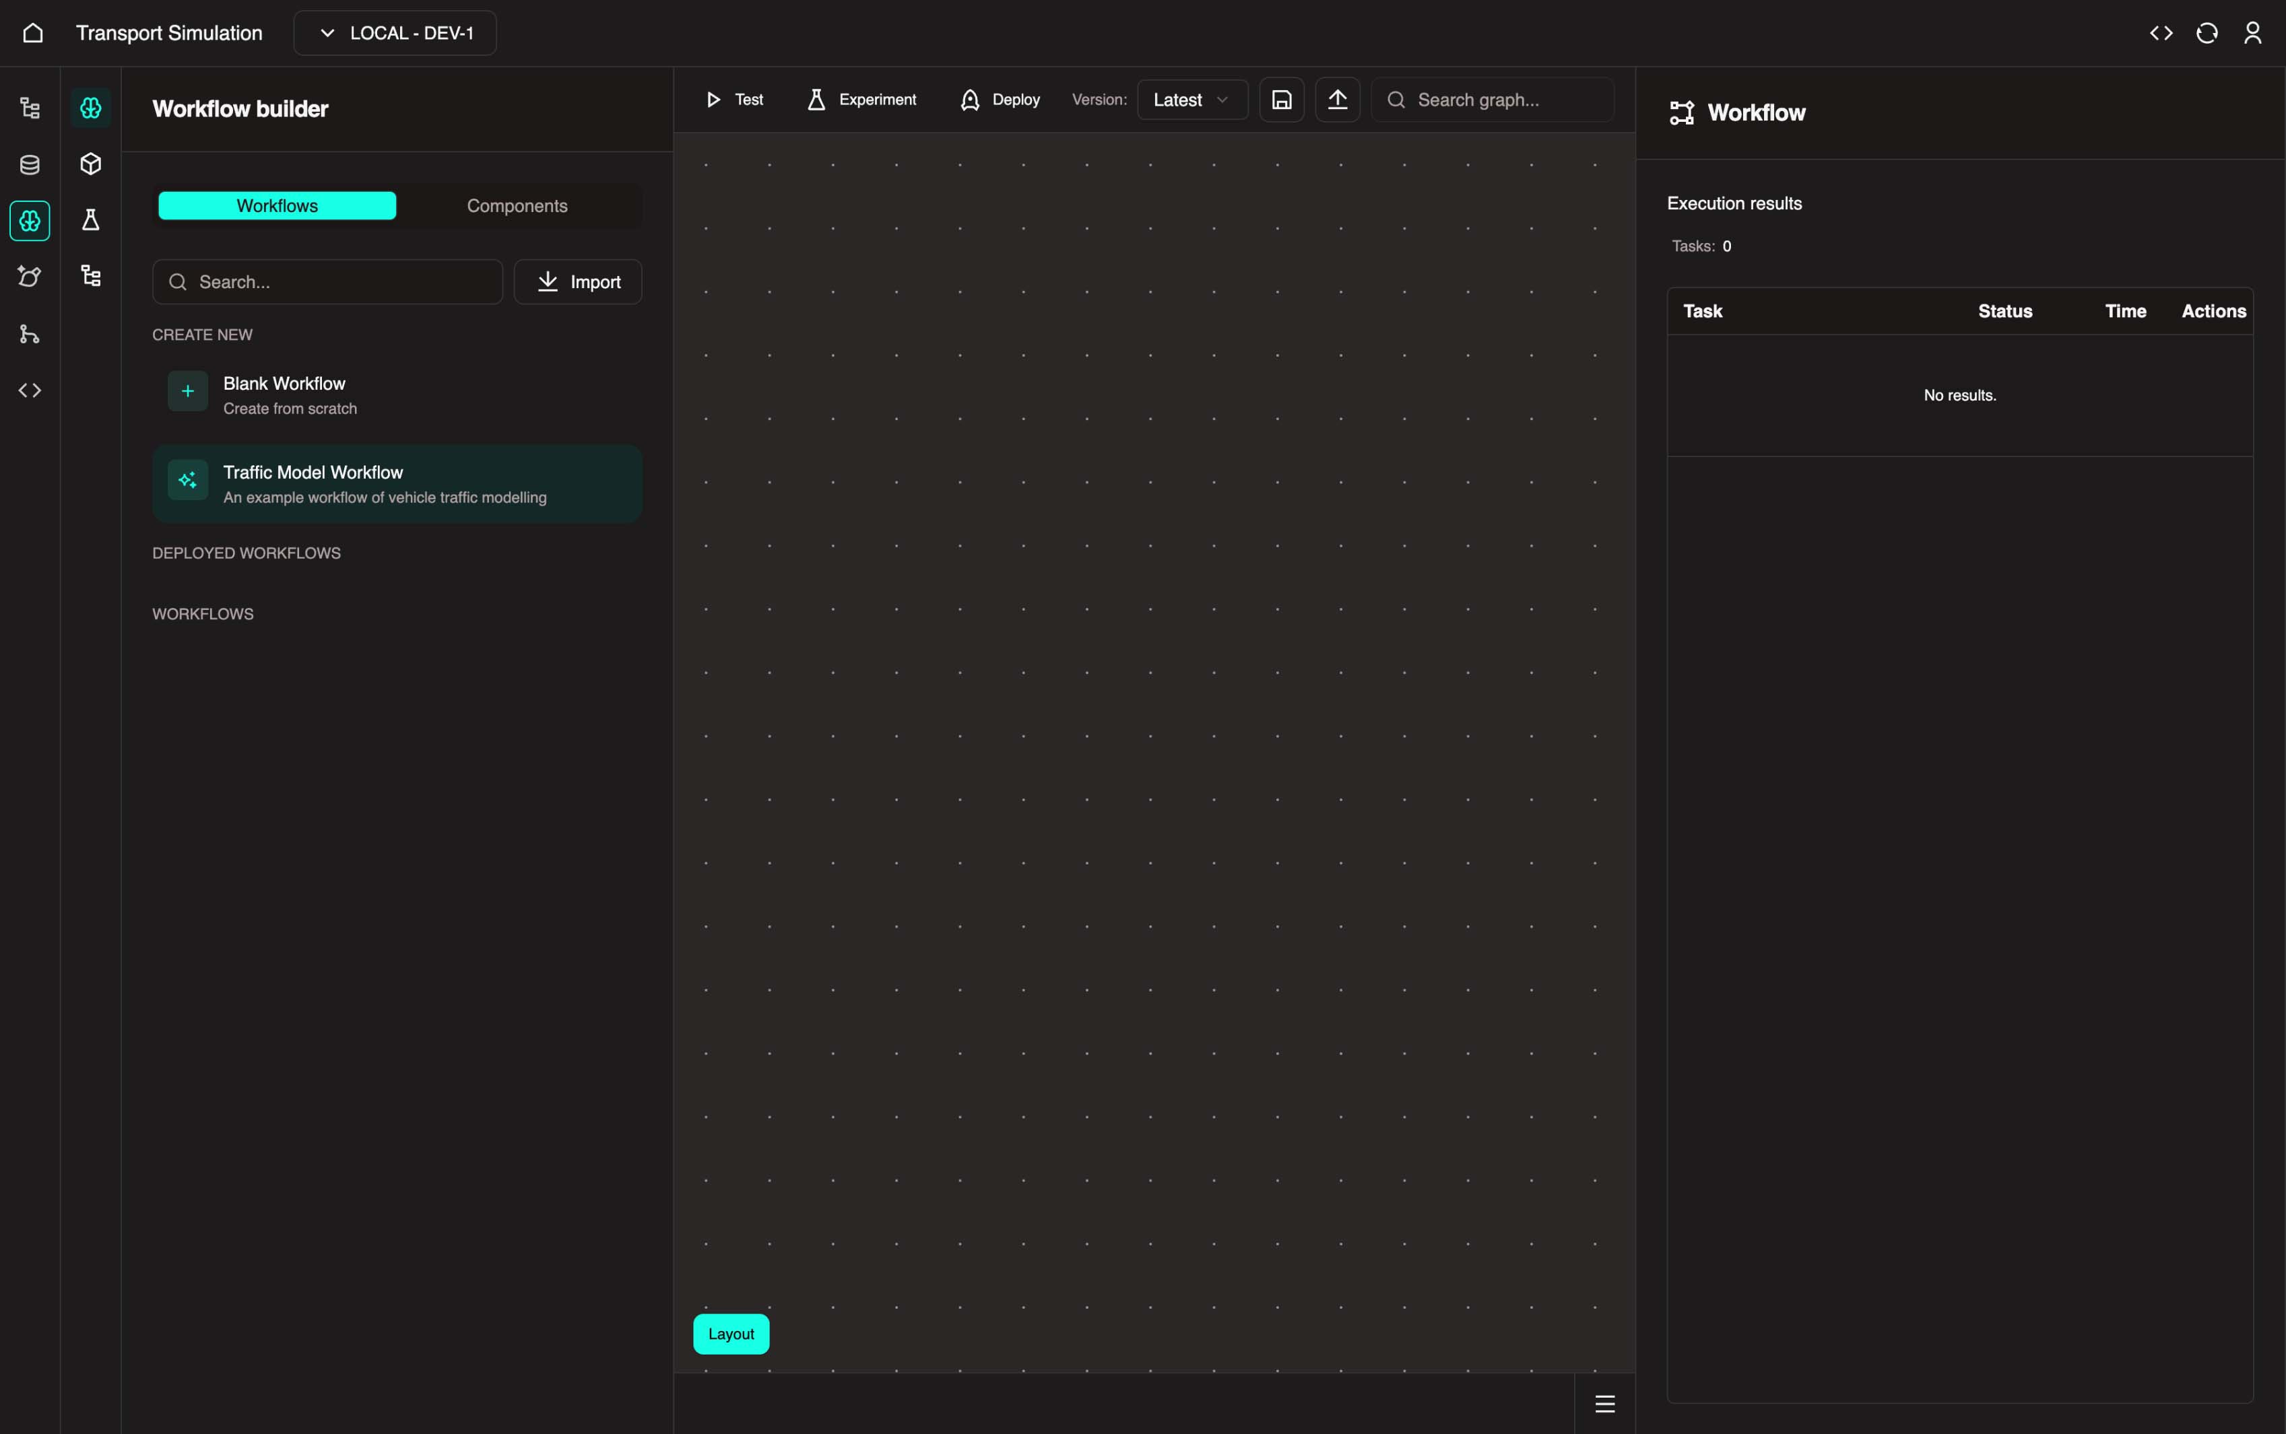Click the sparkle icon on Traffic Model Workflow
Viewport: 2286px width, 1434px height.
click(x=188, y=480)
